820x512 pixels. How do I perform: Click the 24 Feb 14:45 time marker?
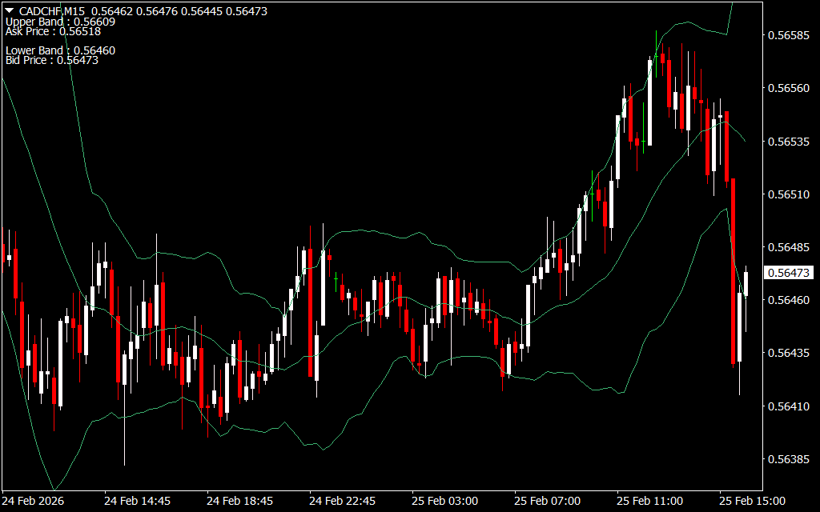pos(137,501)
